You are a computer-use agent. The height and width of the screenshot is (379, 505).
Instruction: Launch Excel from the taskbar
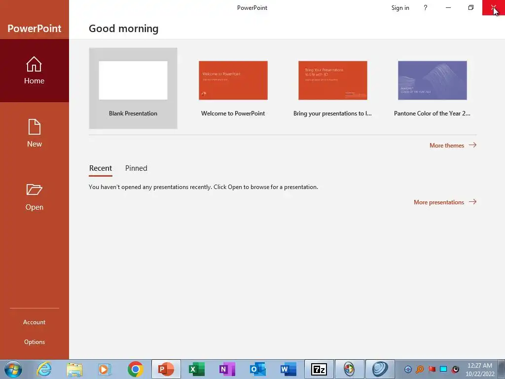196,369
